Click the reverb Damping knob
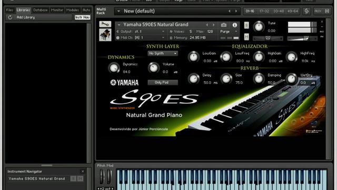 click(259, 79)
